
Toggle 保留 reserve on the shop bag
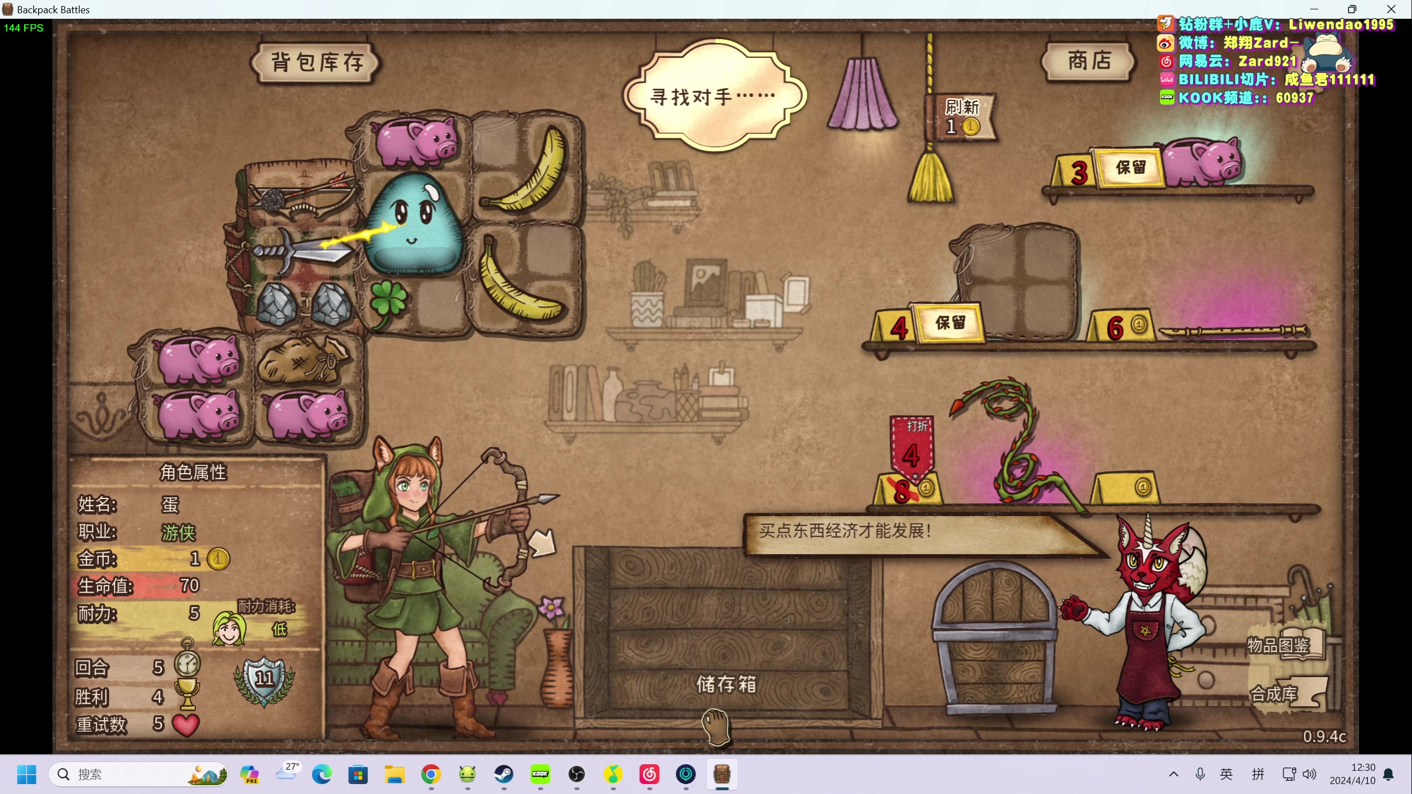tap(950, 323)
